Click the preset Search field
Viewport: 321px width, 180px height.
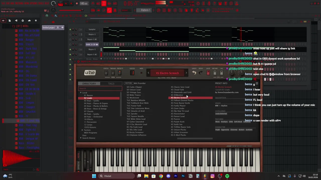click(x=100, y=88)
